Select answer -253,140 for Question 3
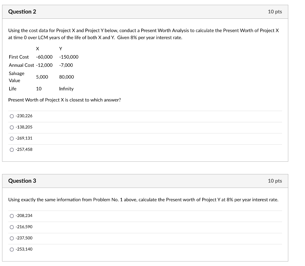 (x=12, y=249)
